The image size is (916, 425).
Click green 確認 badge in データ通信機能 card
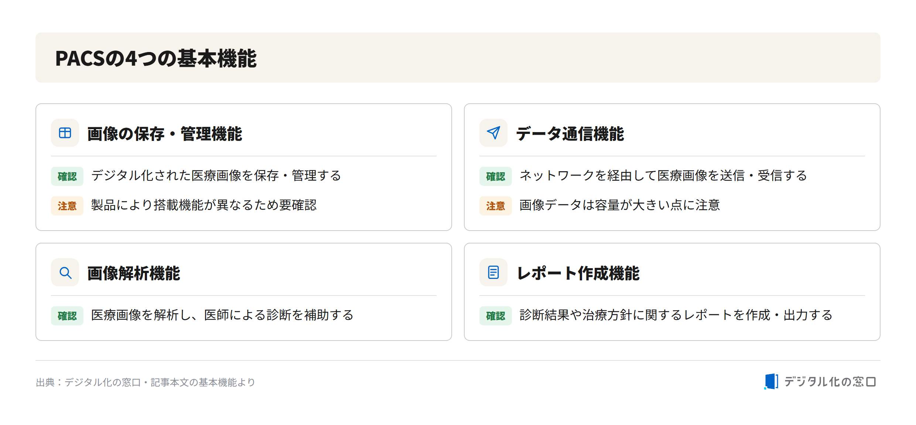496,176
